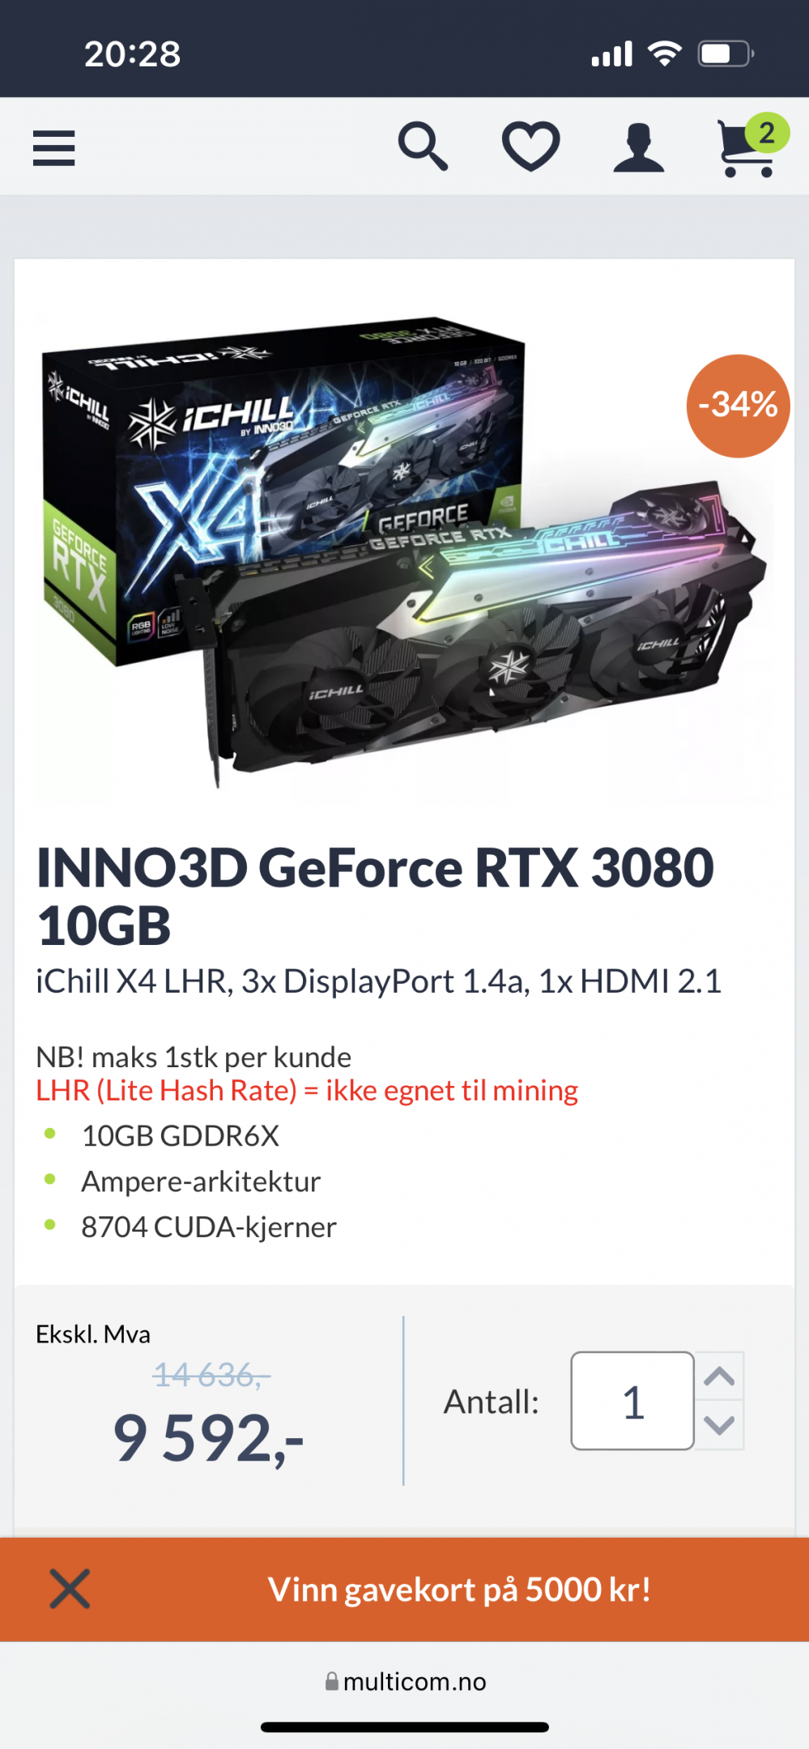This screenshot has width=809, height=1749.
Task: Tap the 9 592,- sale price
Action: point(208,1438)
